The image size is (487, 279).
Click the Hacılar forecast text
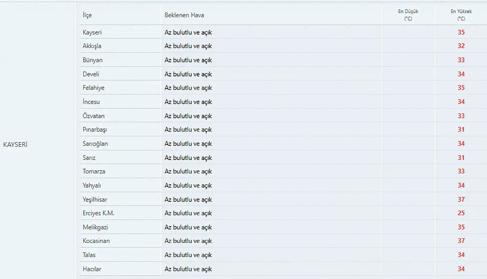(x=188, y=269)
